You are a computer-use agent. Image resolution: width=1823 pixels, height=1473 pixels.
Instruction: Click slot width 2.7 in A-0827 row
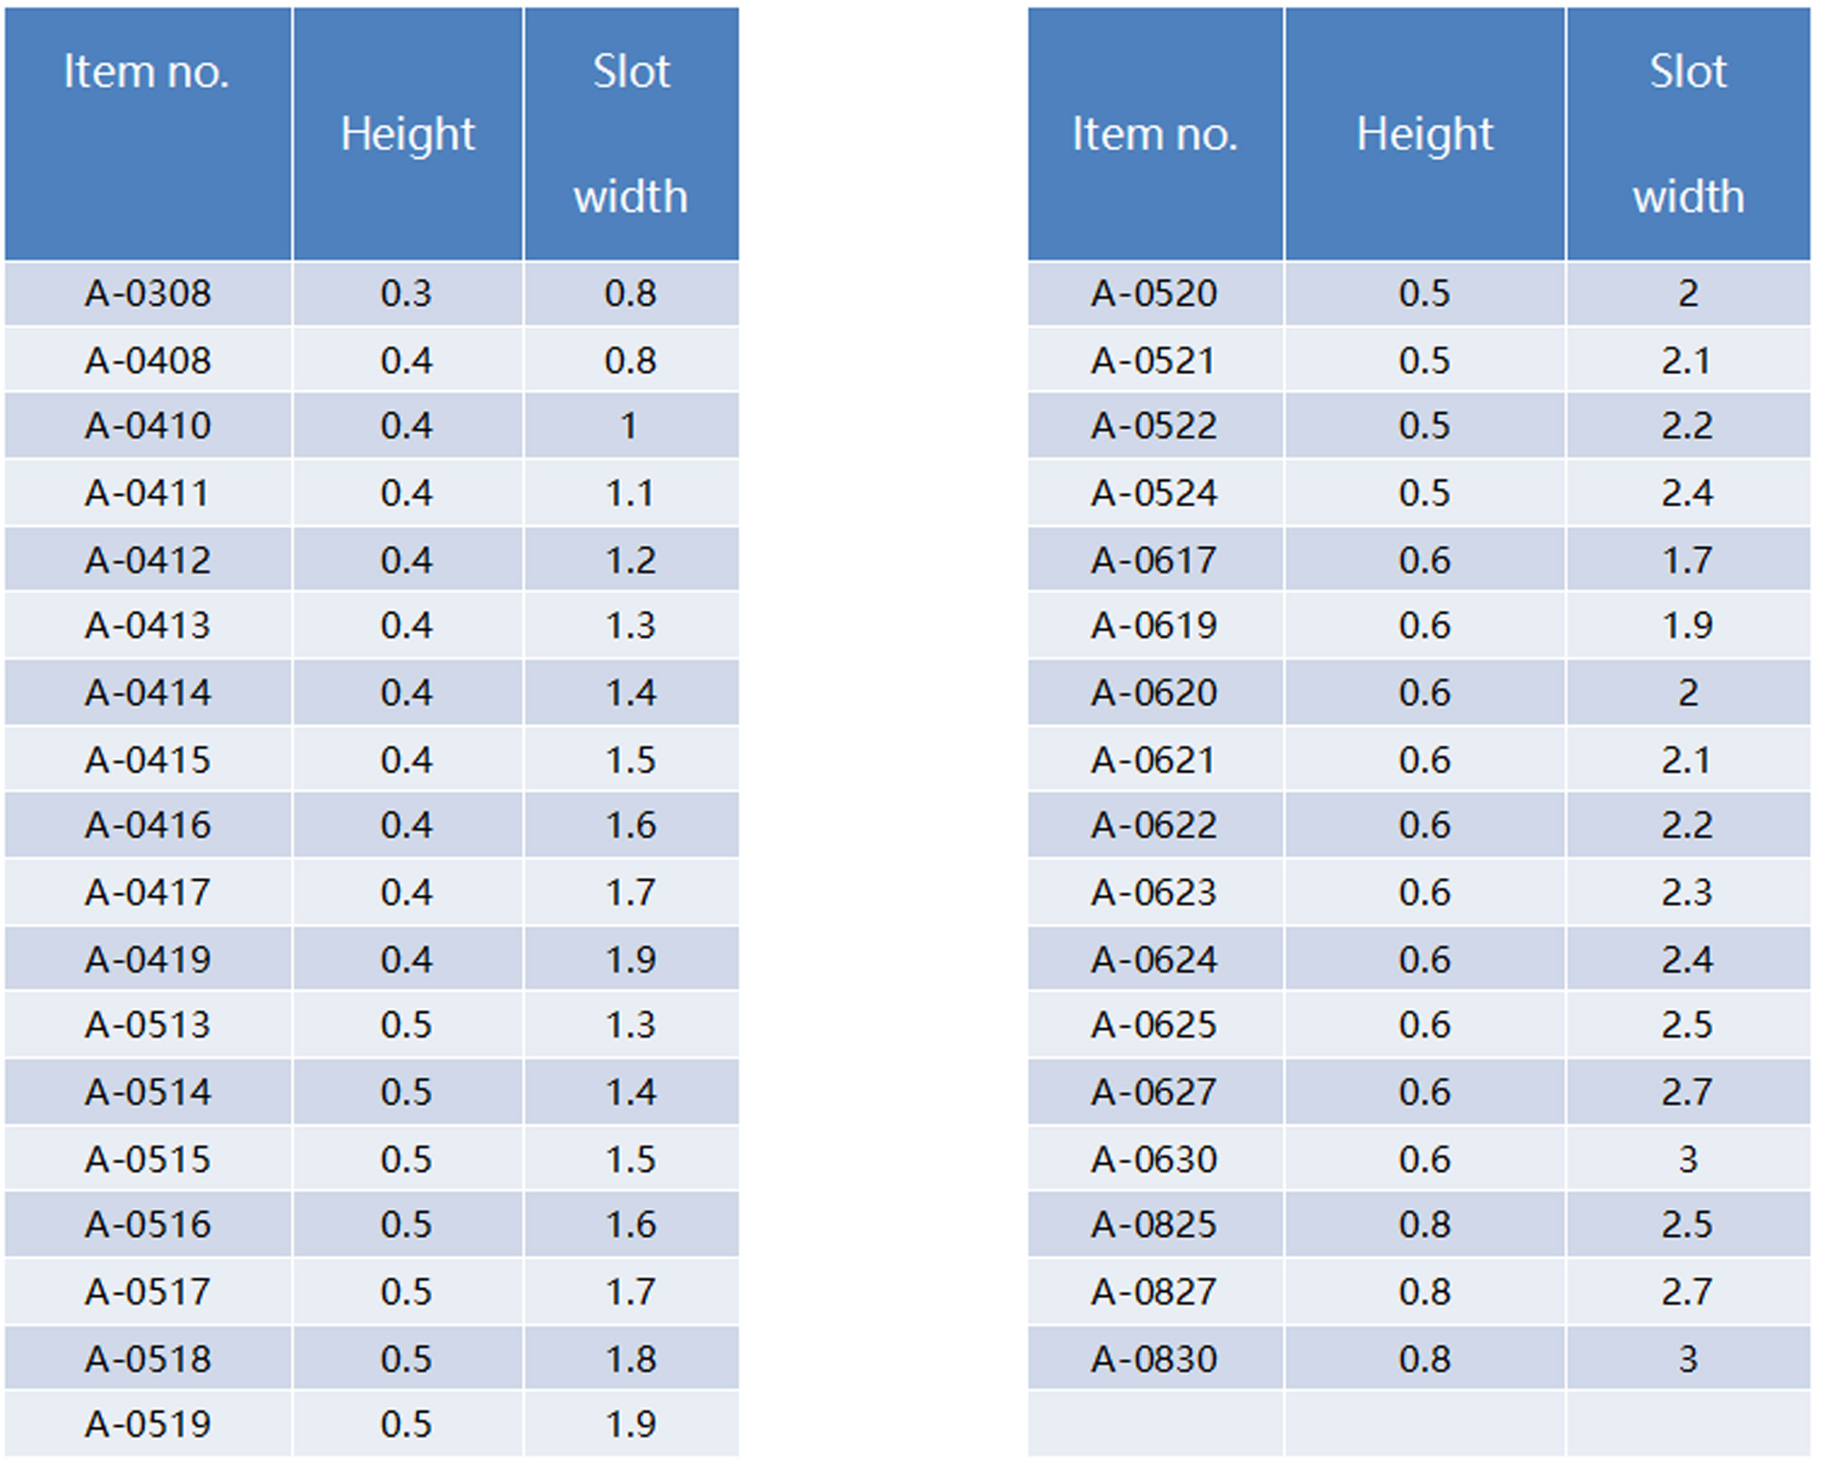point(1689,1293)
